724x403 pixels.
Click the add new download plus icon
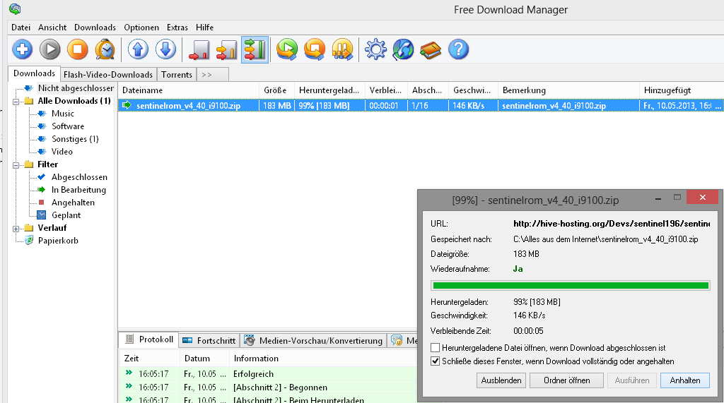tap(22, 49)
